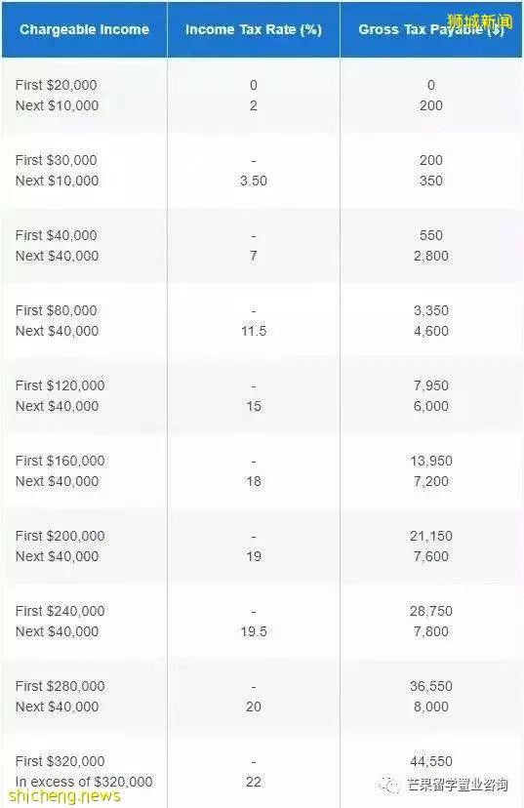Select the In excess of $320,000 entry
The image size is (524, 808).
(x=84, y=782)
